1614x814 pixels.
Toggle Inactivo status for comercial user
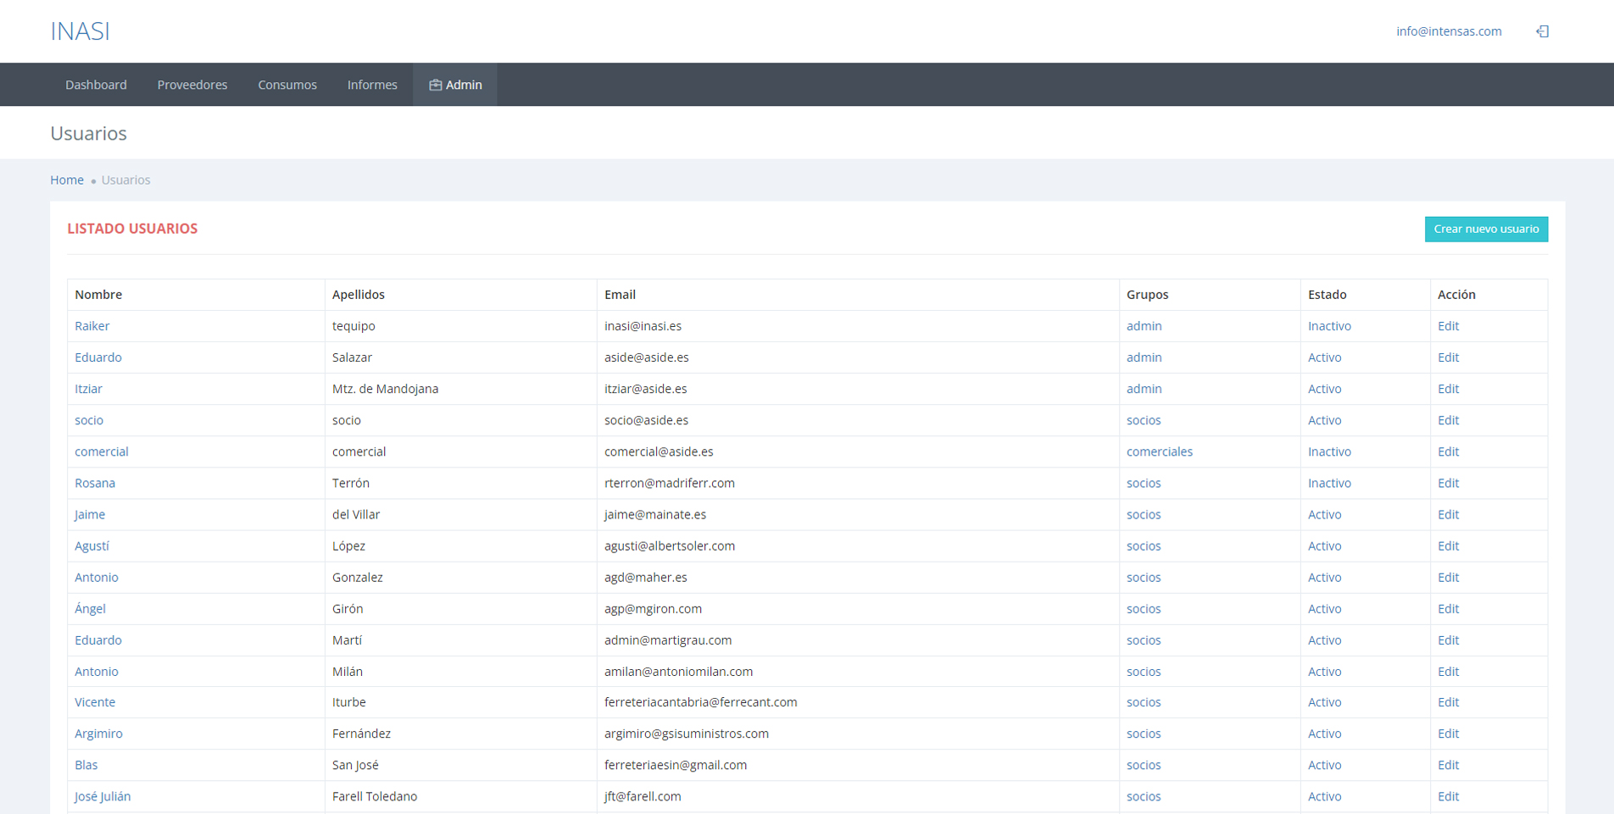coord(1329,451)
